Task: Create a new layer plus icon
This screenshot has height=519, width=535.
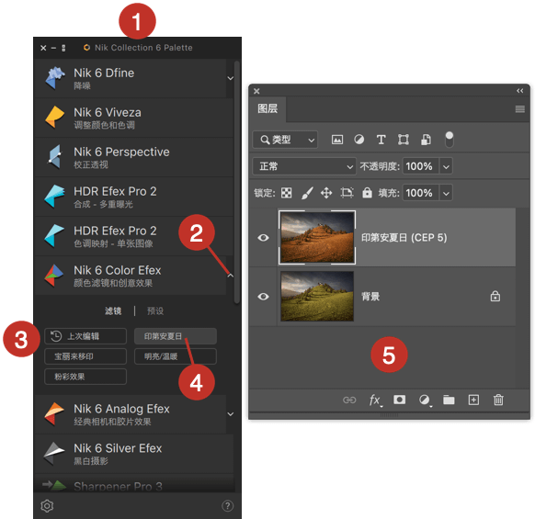Action: (473, 400)
